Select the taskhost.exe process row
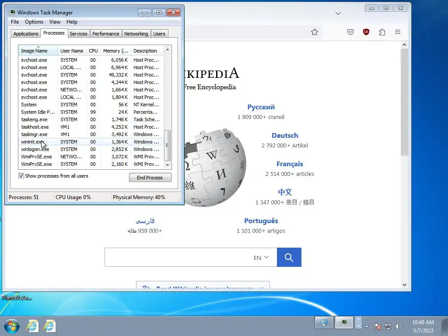 [91, 127]
